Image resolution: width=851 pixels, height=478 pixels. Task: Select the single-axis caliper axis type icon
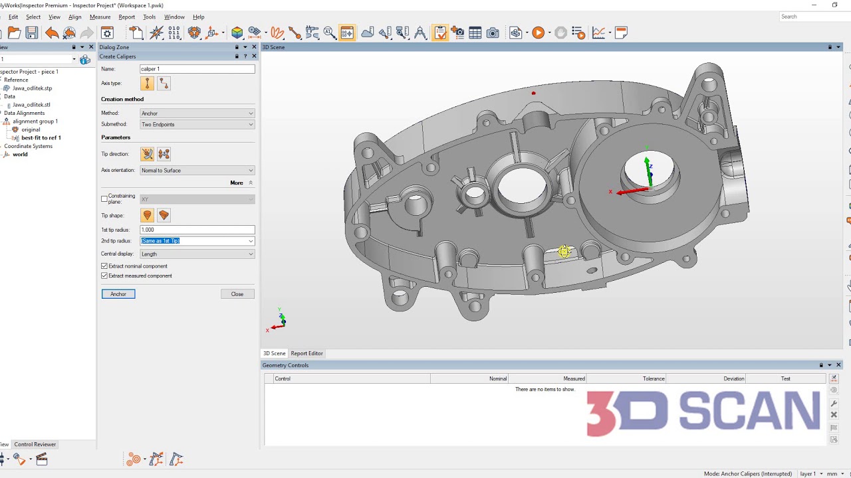click(x=146, y=83)
